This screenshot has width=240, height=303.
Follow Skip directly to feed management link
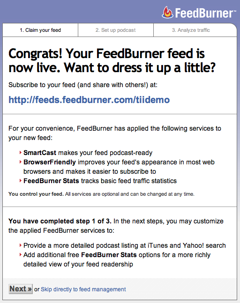(x=83, y=289)
